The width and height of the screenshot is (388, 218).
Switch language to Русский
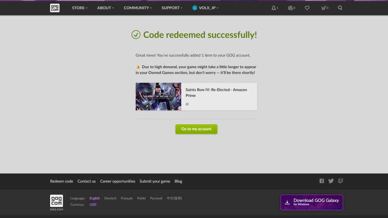(156, 198)
